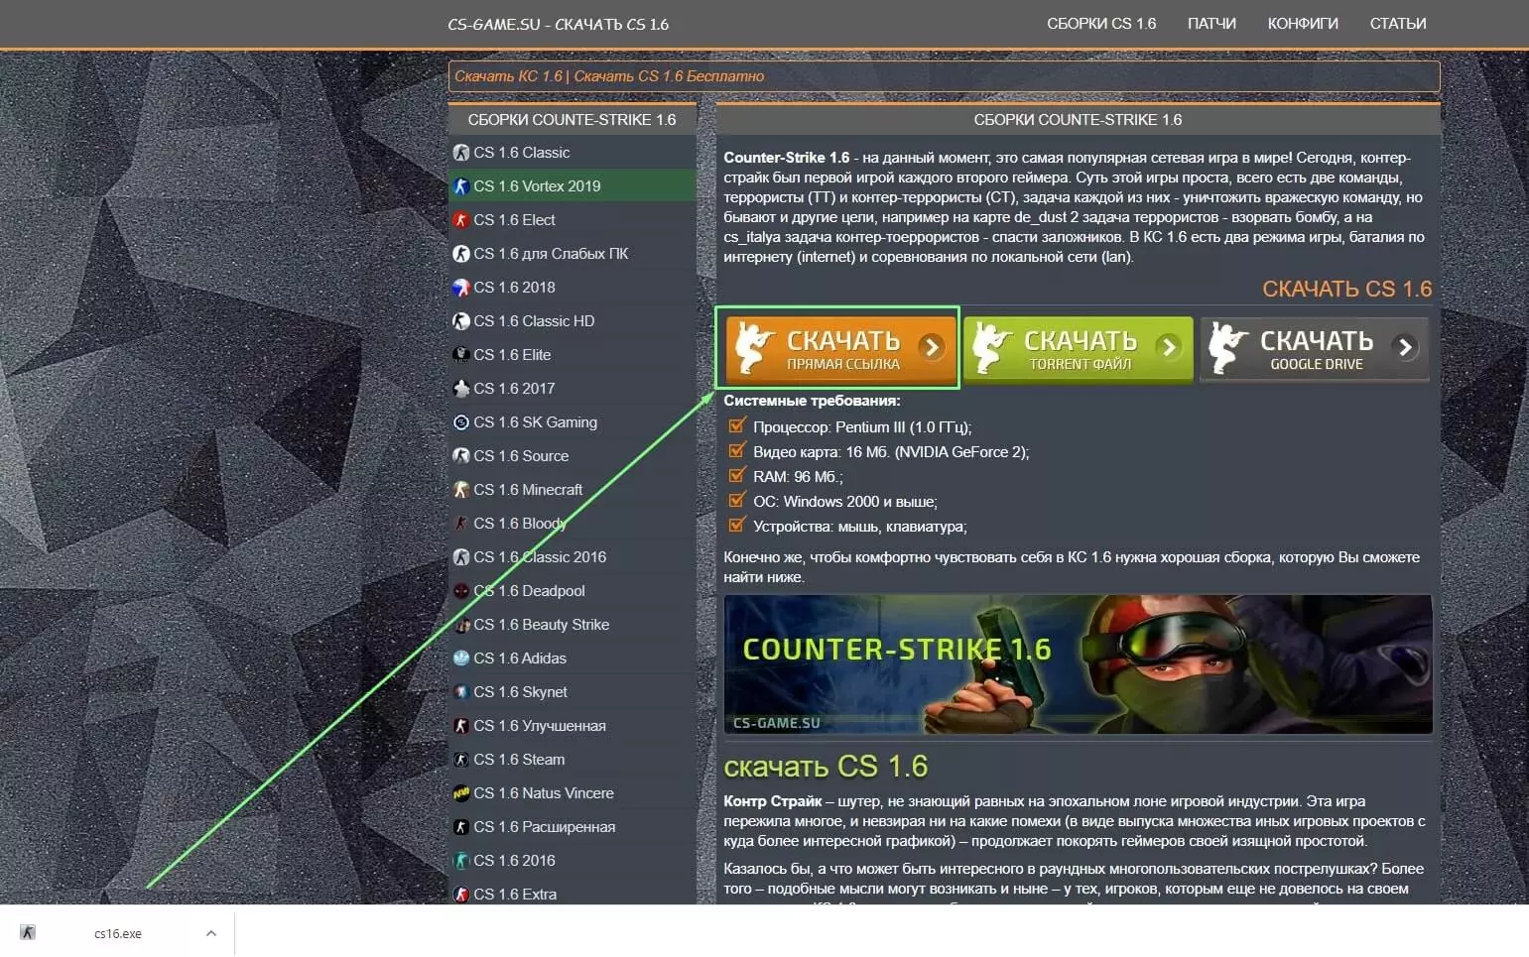Click the CS 1.6 Source icon
Viewport: 1529px width, 957px height.
460,456
